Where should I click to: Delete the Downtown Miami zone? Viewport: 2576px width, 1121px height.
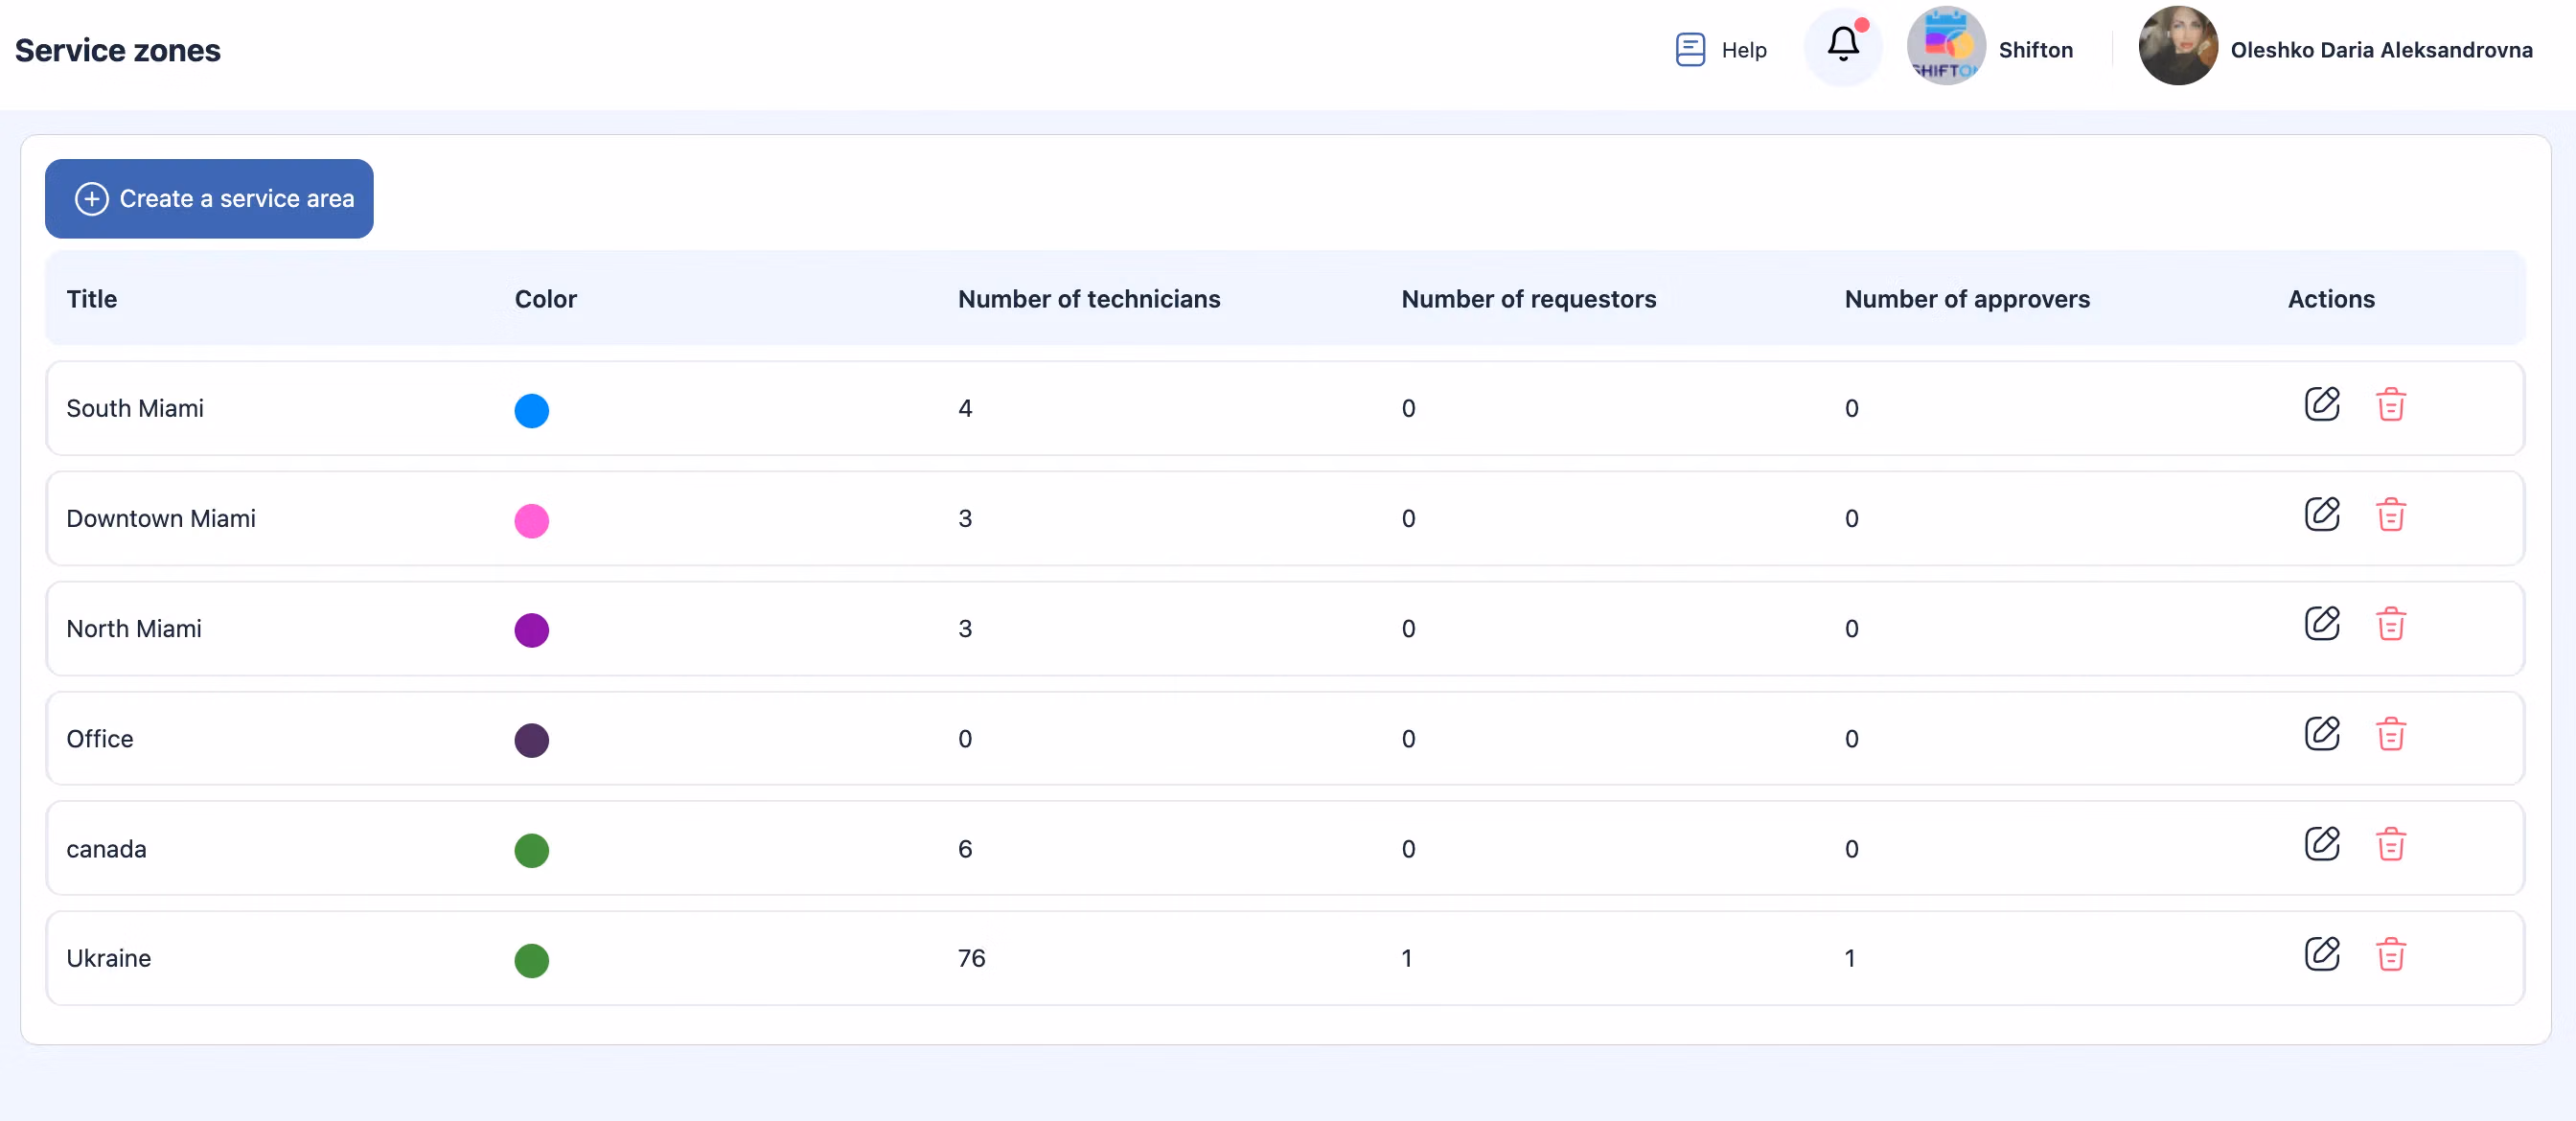tap(2390, 515)
